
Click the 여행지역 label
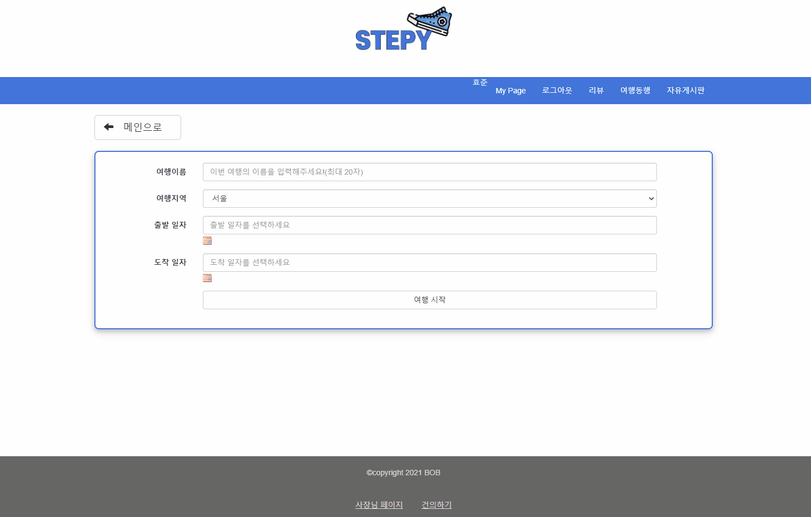(171, 199)
